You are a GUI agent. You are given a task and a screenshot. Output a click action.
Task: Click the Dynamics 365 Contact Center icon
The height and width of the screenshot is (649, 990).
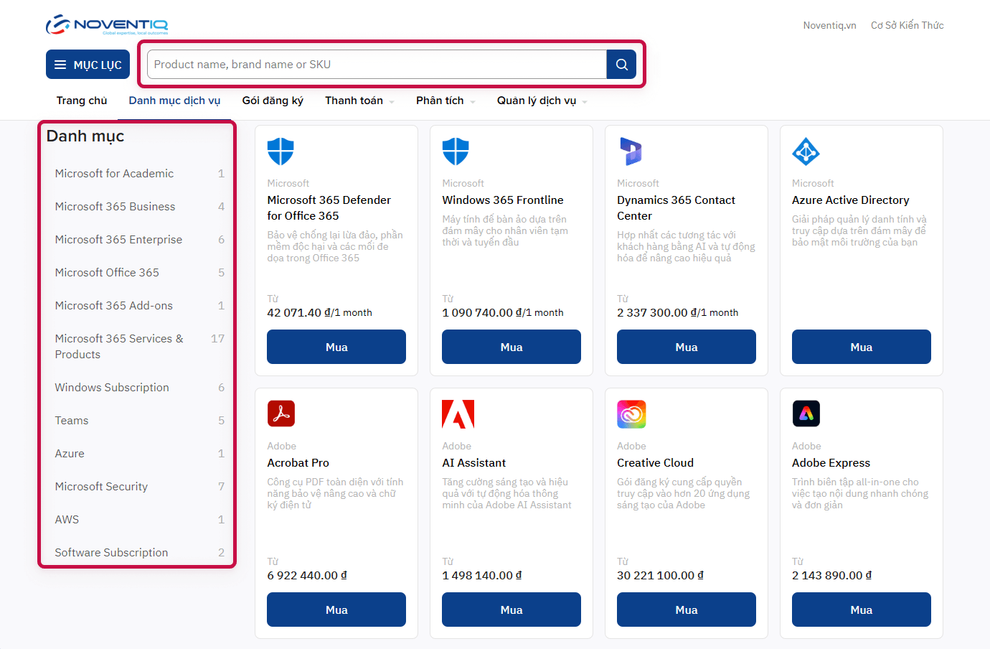click(631, 151)
